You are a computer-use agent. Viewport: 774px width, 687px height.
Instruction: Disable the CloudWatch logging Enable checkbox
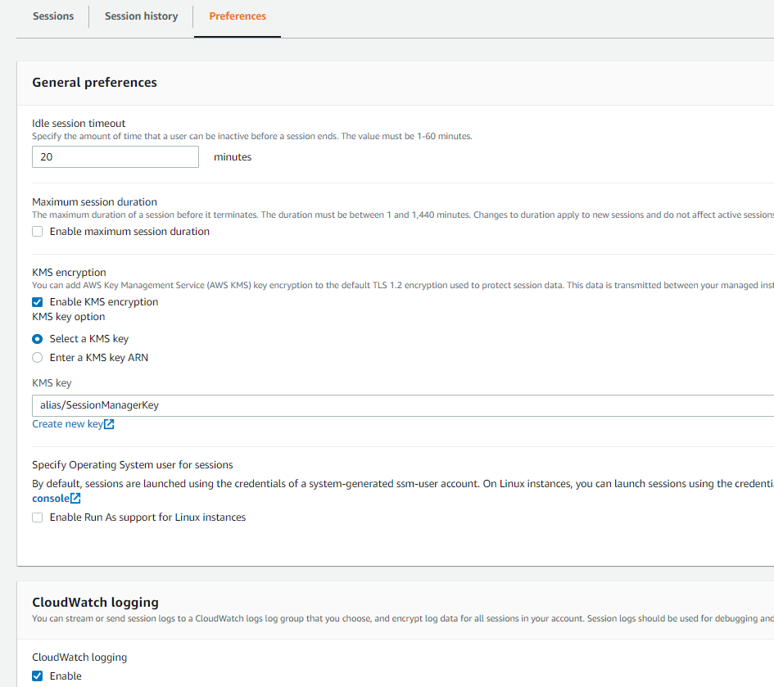point(38,676)
